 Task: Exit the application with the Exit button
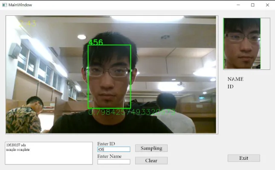[244, 158]
